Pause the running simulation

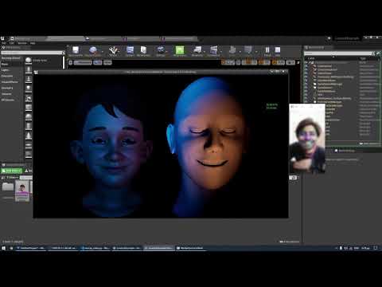(267, 51)
